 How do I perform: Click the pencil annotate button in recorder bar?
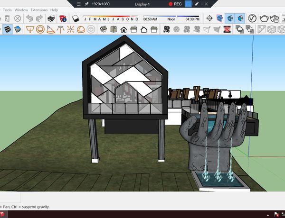point(196,4)
